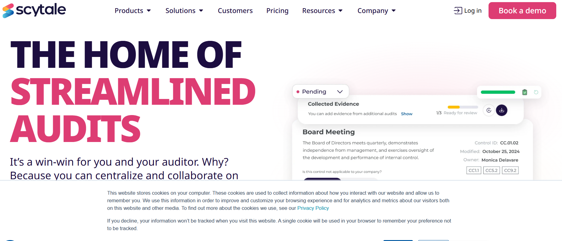Click the Scytale logo icon
This screenshot has width=562, height=241.
pyautogui.click(x=8, y=11)
